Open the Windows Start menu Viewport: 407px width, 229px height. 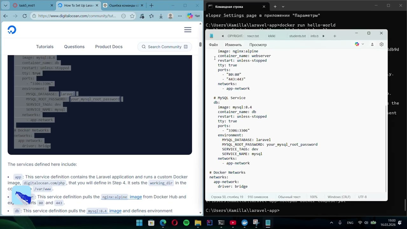pyautogui.click(x=139, y=223)
